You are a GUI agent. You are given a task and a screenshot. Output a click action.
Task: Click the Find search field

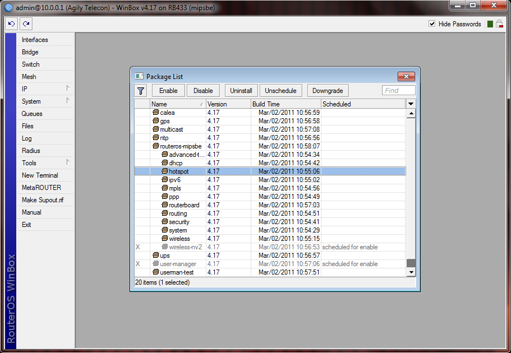click(x=399, y=91)
